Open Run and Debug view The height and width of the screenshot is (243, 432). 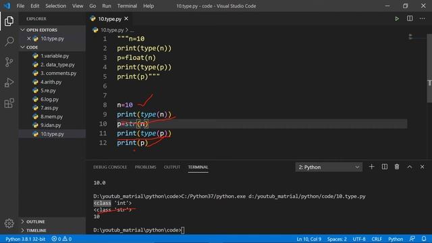pyautogui.click(x=9, y=82)
